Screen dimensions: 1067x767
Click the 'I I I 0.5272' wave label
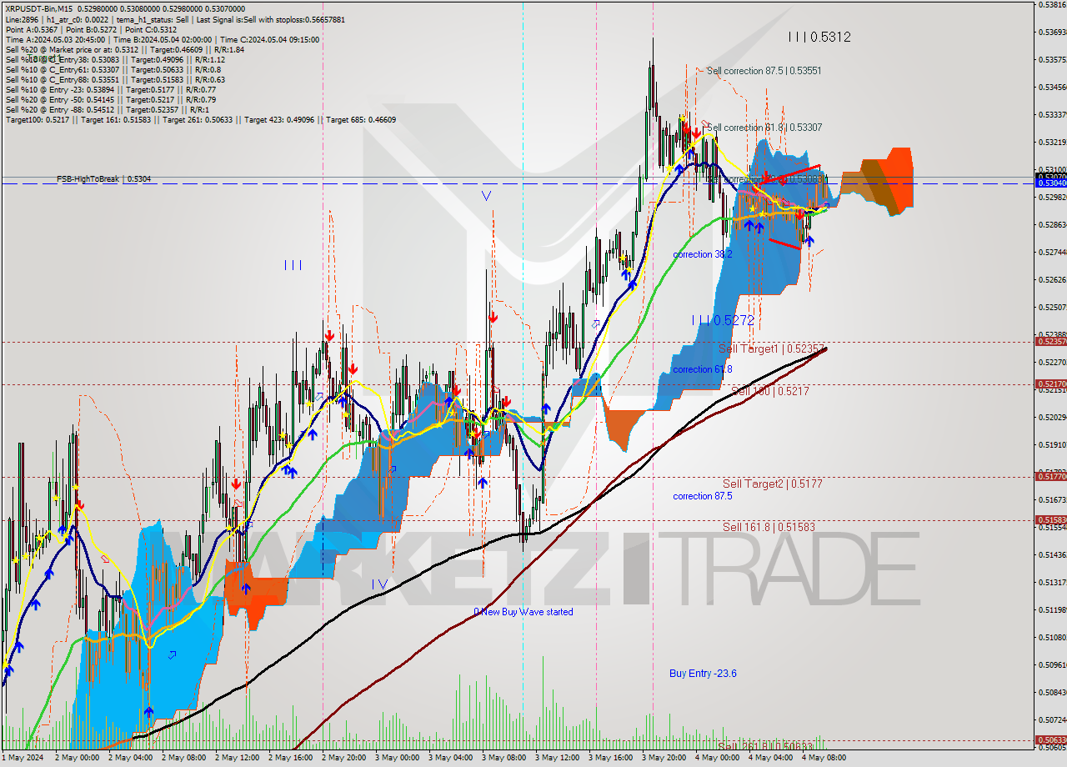[x=724, y=320]
